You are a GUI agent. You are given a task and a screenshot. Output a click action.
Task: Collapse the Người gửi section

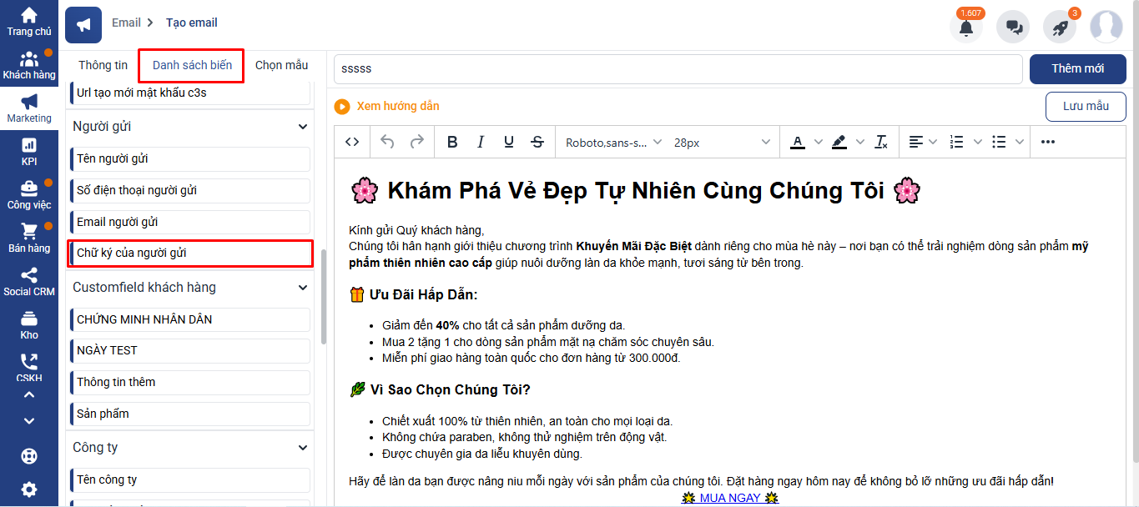click(303, 127)
